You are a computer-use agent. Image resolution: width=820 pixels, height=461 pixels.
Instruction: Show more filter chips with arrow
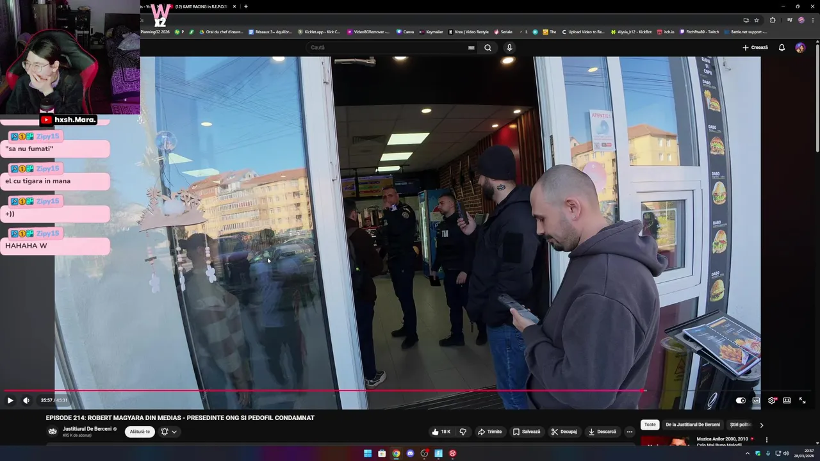(x=761, y=425)
